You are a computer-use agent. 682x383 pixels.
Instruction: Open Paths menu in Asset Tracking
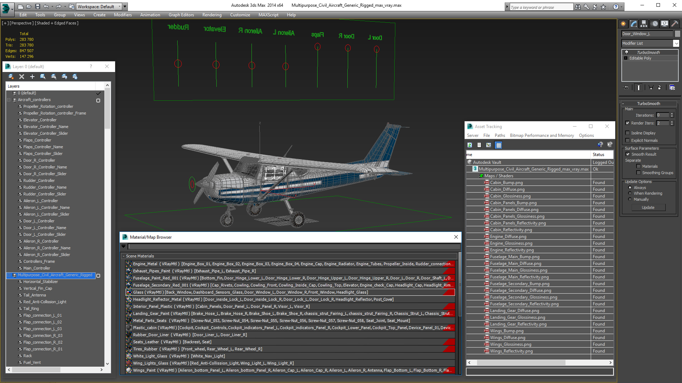point(500,135)
